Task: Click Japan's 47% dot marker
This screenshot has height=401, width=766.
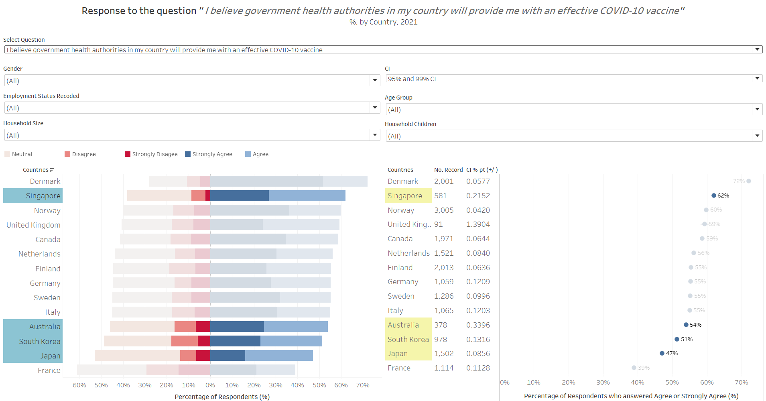Action: (x=662, y=353)
